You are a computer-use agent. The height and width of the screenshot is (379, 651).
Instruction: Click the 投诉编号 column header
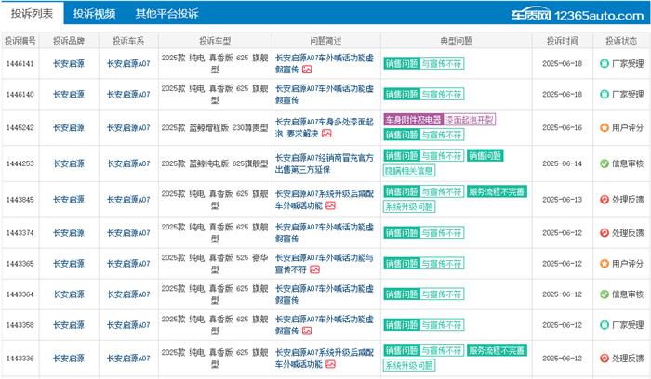(x=20, y=41)
